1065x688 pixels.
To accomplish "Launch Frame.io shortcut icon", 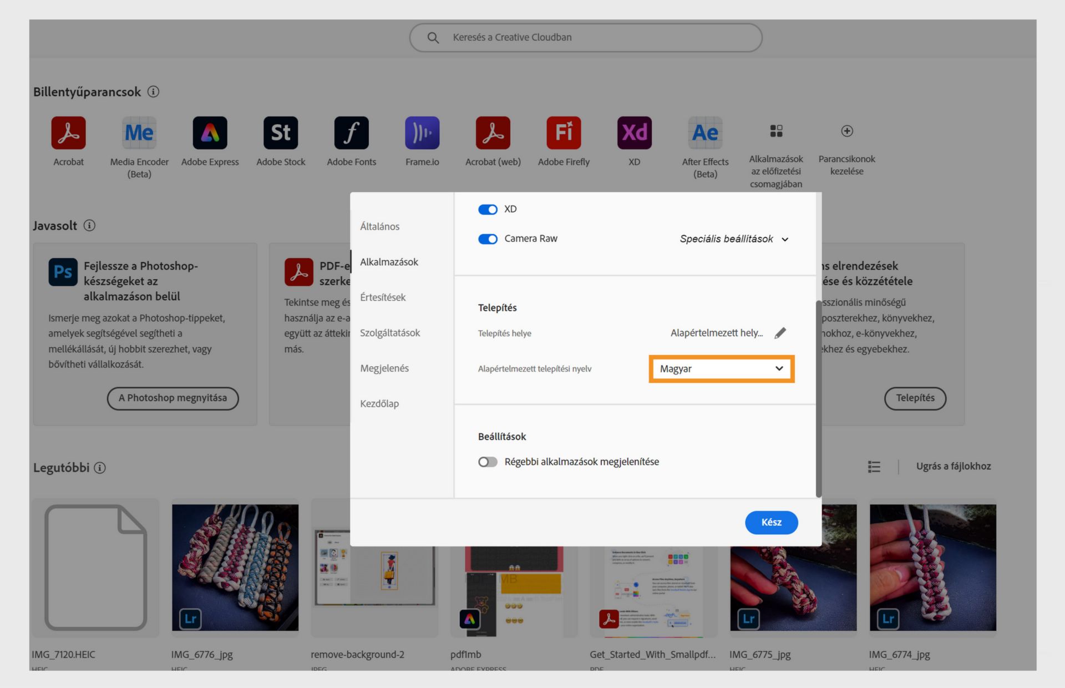I will (422, 133).
